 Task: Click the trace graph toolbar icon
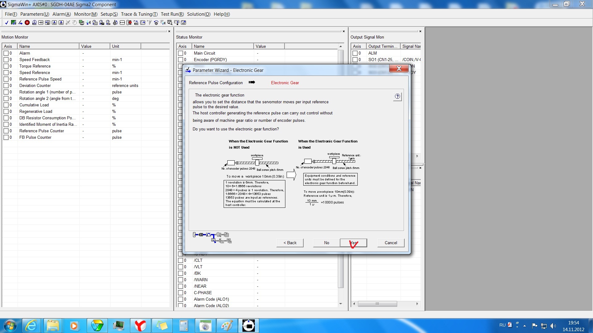(143, 23)
